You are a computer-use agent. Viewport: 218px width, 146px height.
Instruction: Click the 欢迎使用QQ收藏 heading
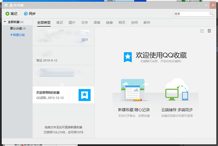[161, 55]
